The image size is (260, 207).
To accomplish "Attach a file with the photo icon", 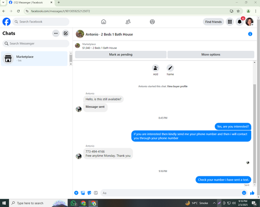I will [83, 193].
